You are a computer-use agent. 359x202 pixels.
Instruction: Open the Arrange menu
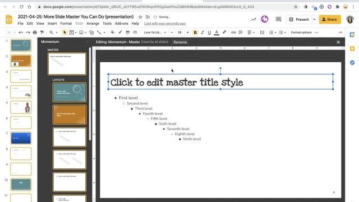click(x=93, y=24)
